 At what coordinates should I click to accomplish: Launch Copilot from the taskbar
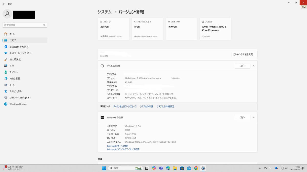click(x=154, y=168)
